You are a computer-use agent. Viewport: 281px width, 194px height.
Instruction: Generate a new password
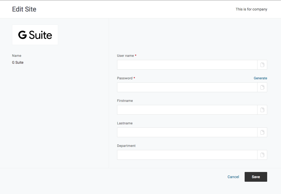coord(261,78)
